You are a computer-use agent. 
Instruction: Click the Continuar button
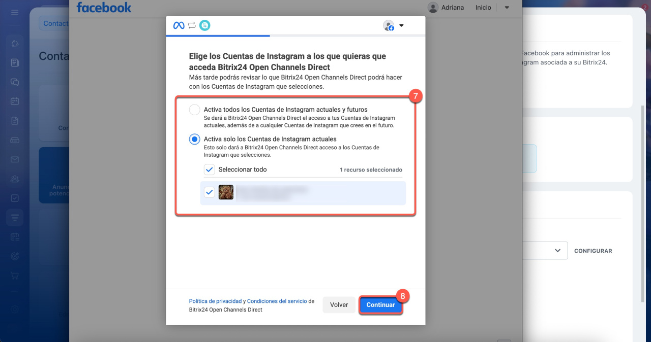click(381, 305)
